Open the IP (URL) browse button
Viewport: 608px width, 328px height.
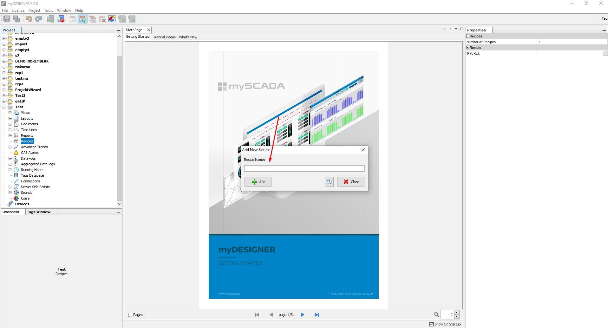[605, 53]
